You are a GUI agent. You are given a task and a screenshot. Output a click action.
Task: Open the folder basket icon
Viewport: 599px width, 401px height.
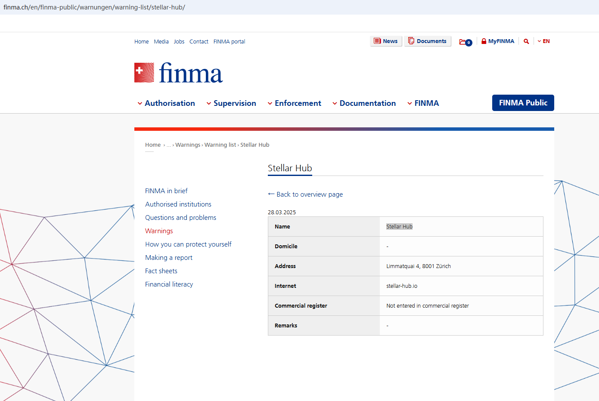[466, 42]
